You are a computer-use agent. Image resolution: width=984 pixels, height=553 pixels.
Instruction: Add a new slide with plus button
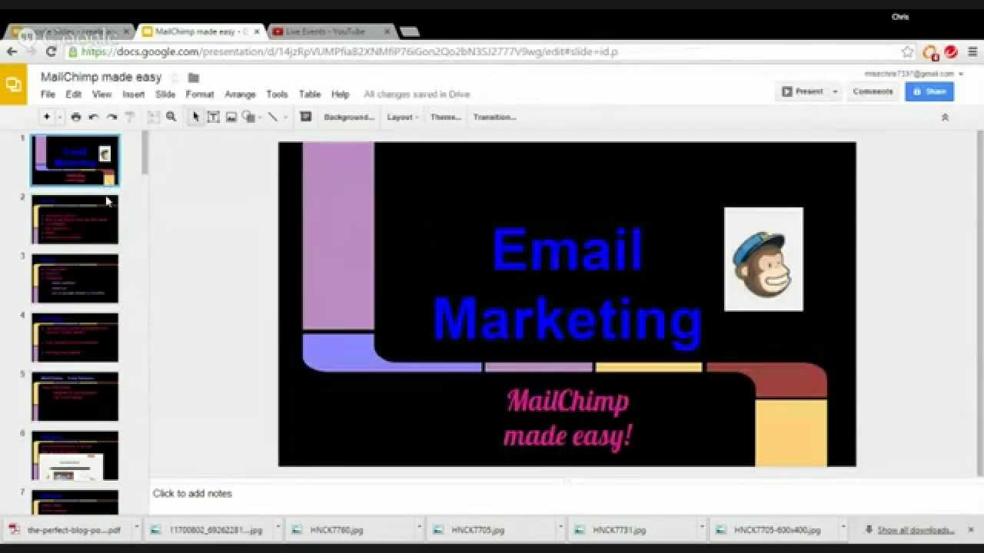click(46, 117)
